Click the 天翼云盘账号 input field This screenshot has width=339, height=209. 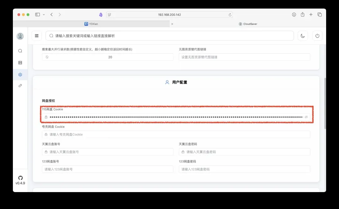pos(107,152)
